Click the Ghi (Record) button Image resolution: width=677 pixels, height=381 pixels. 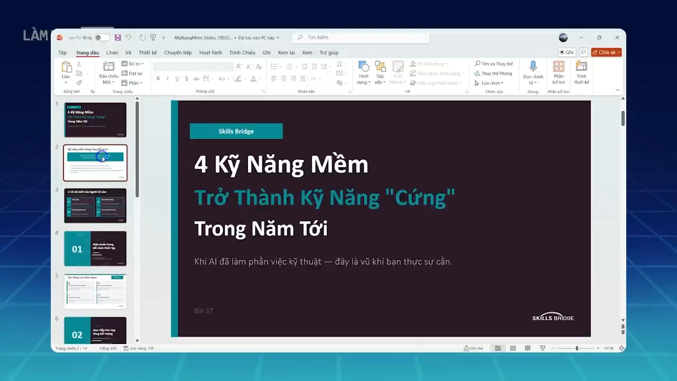coord(567,52)
